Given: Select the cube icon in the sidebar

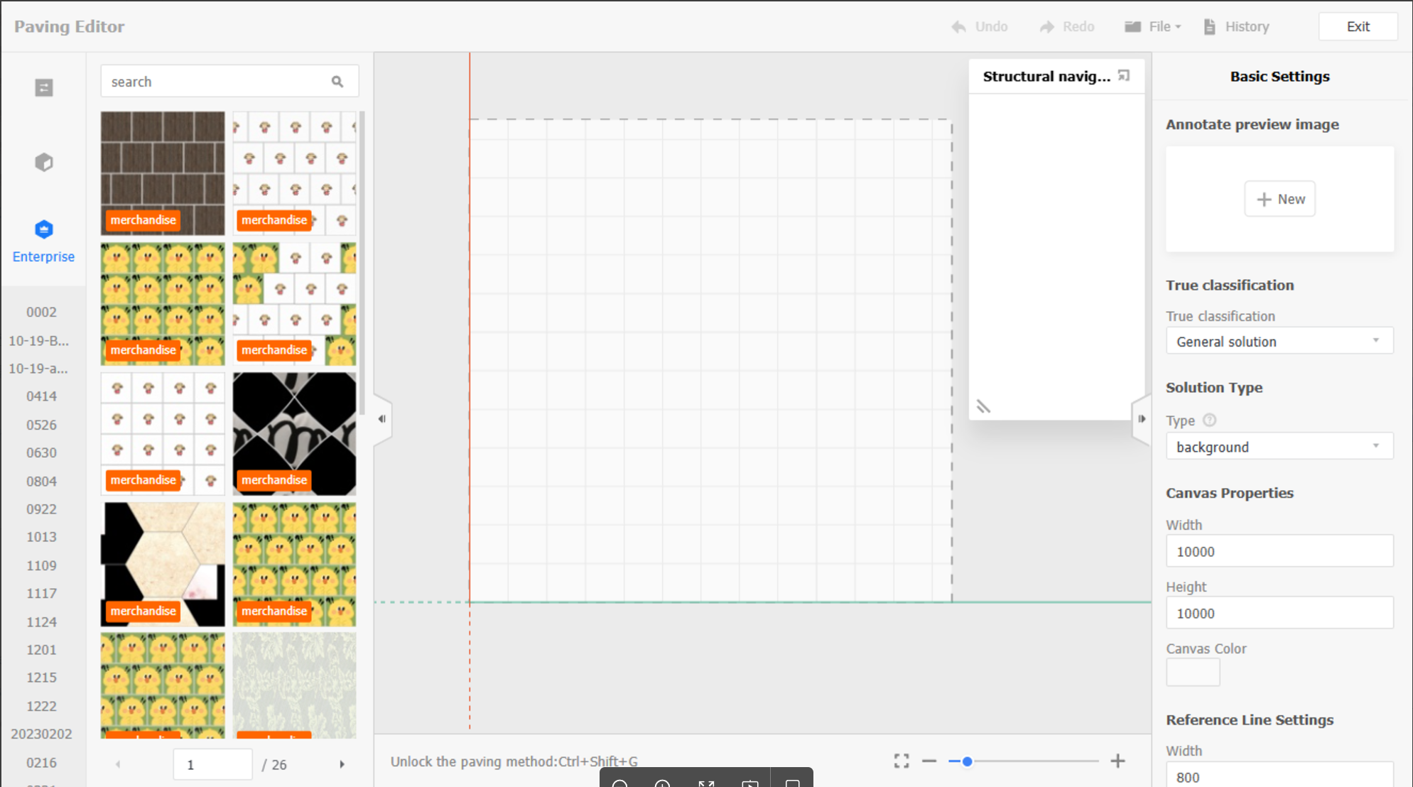Looking at the screenshot, I should pyautogui.click(x=44, y=163).
